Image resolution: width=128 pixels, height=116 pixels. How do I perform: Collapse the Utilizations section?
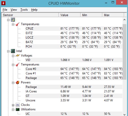point(13,110)
